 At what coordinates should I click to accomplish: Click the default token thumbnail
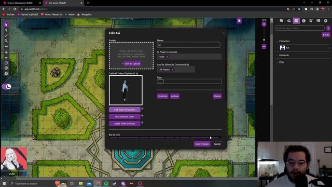[126, 90]
